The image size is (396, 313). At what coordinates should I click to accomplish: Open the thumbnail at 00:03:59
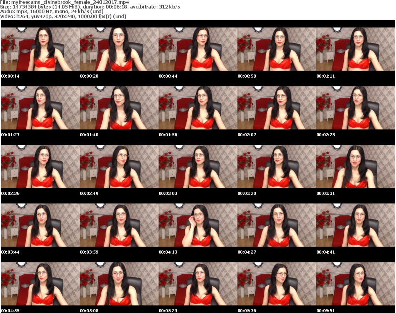coord(119,225)
